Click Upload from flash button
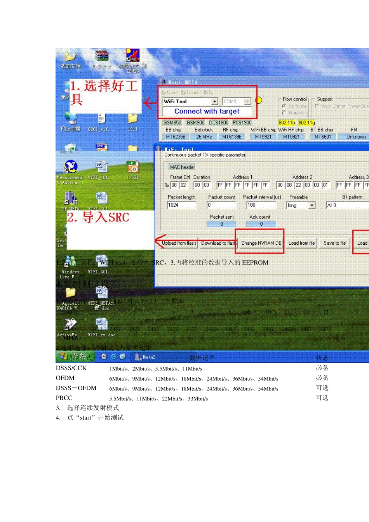The width and height of the screenshot is (369, 522). [179, 243]
